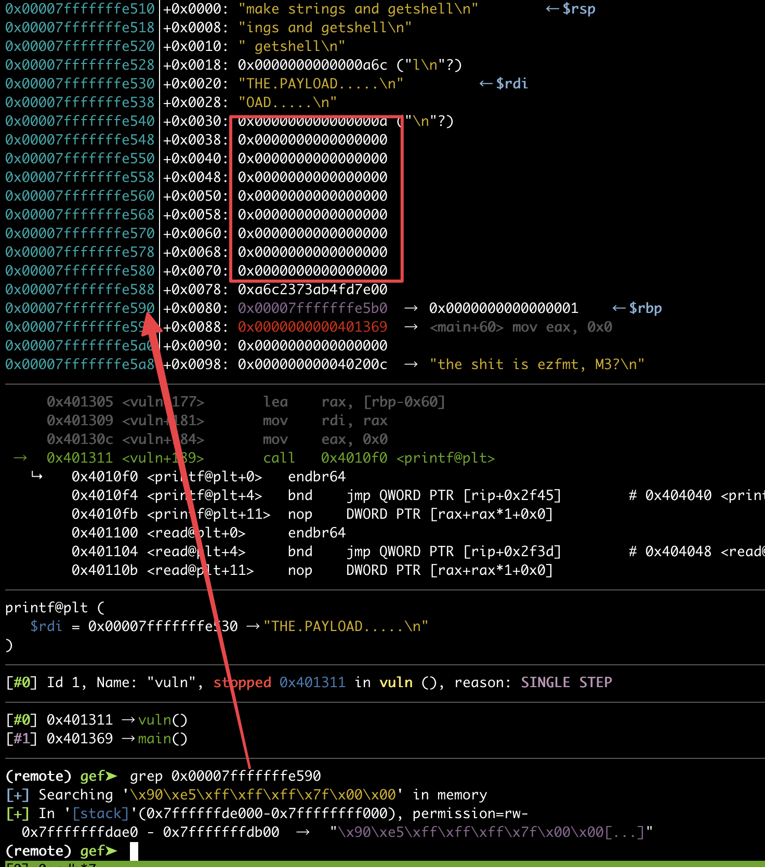Click disassembly address 0x401305
The height and width of the screenshot is (867, 765).
80,402
